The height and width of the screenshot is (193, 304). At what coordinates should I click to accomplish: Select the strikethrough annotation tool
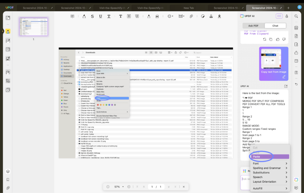92,16
